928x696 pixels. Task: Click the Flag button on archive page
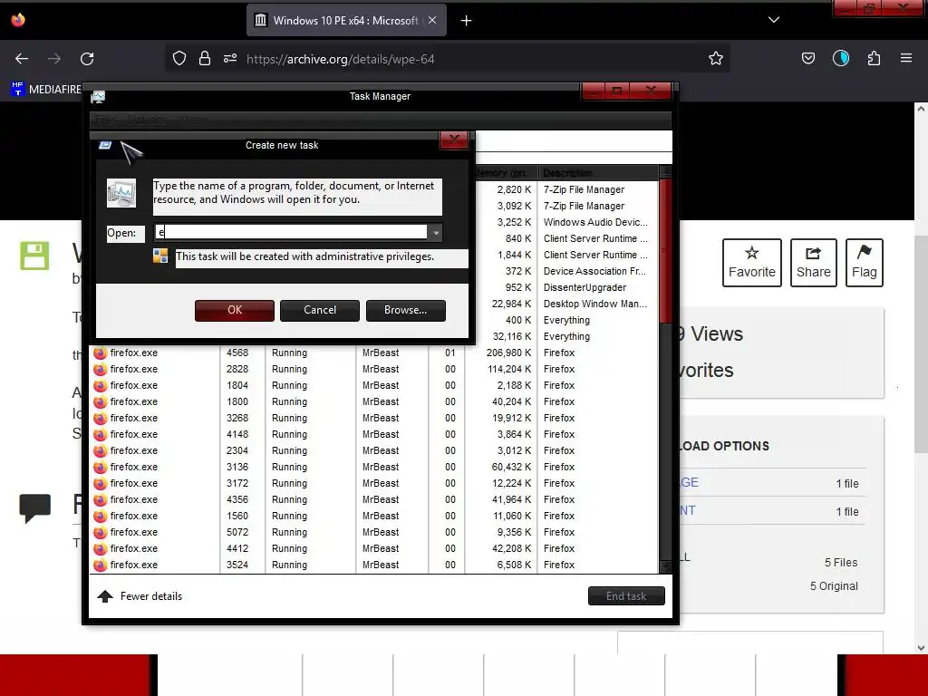tap(864, 263)
